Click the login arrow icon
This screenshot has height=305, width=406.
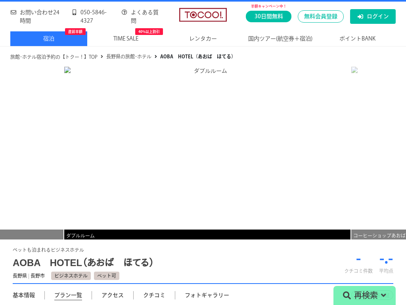tap(360, 17)
